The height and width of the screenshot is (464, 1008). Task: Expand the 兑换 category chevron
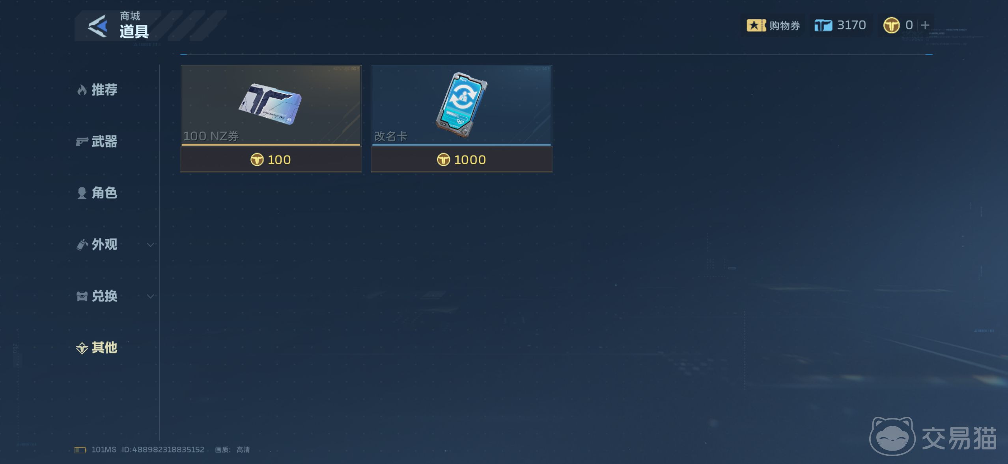150,296
